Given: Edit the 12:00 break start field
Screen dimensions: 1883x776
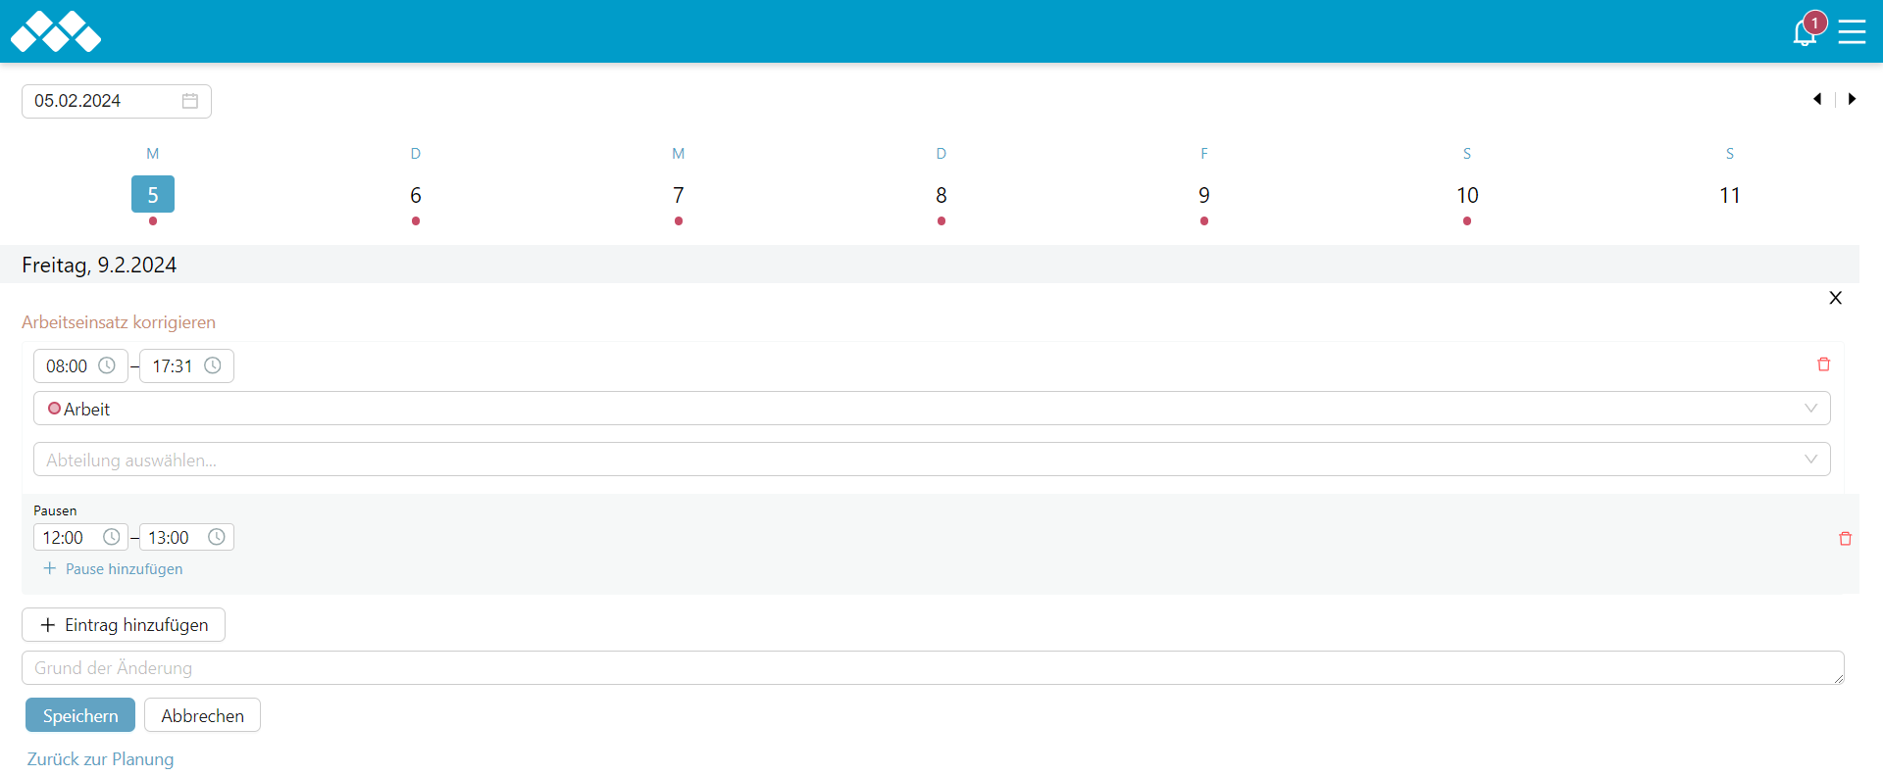Looking at the screenshot, I should 80,537.
